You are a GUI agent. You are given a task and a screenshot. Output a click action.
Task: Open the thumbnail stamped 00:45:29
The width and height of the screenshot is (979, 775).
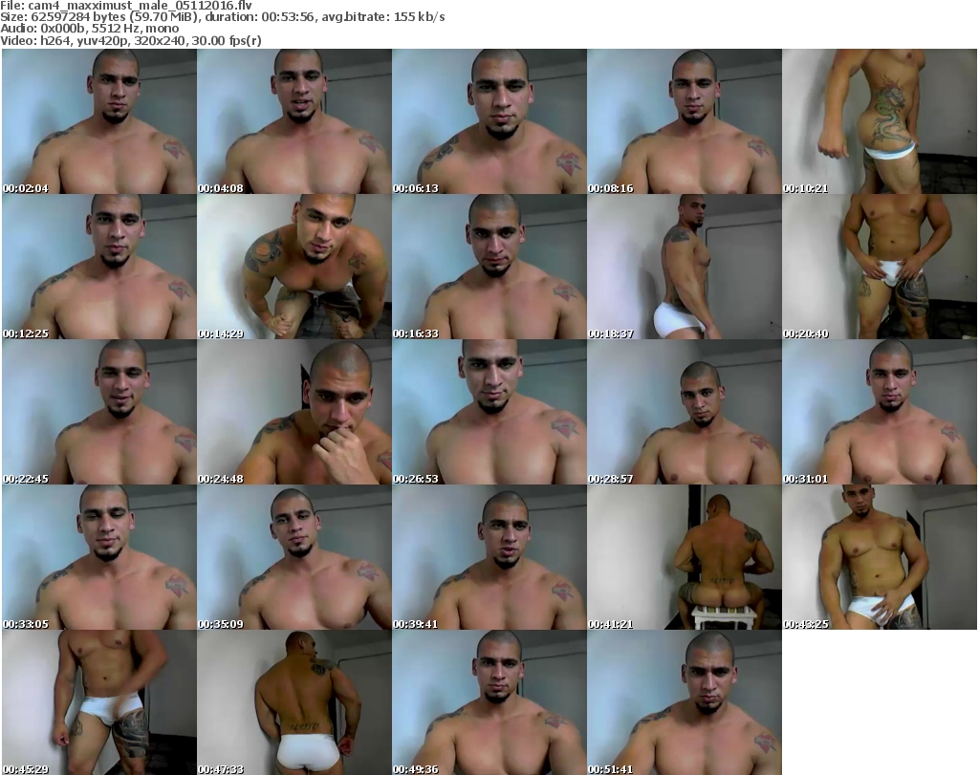(99, 702)
